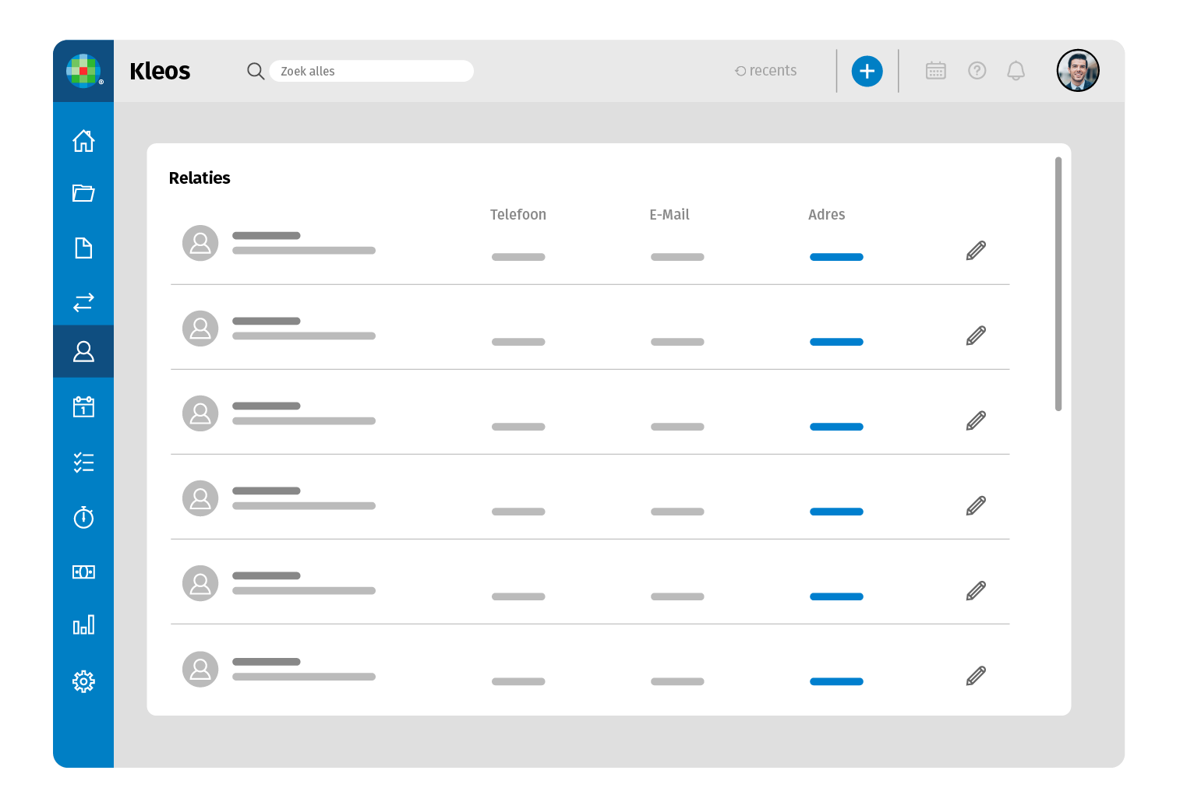Open the documents page icon in sidebar
The width and height of the screenshot is (1194, 795).
tap(83, 248)
